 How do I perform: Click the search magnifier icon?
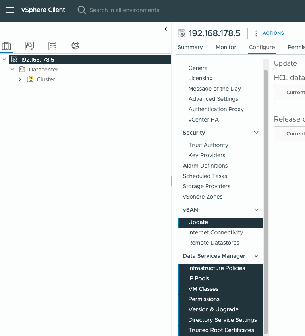[82, 10]
